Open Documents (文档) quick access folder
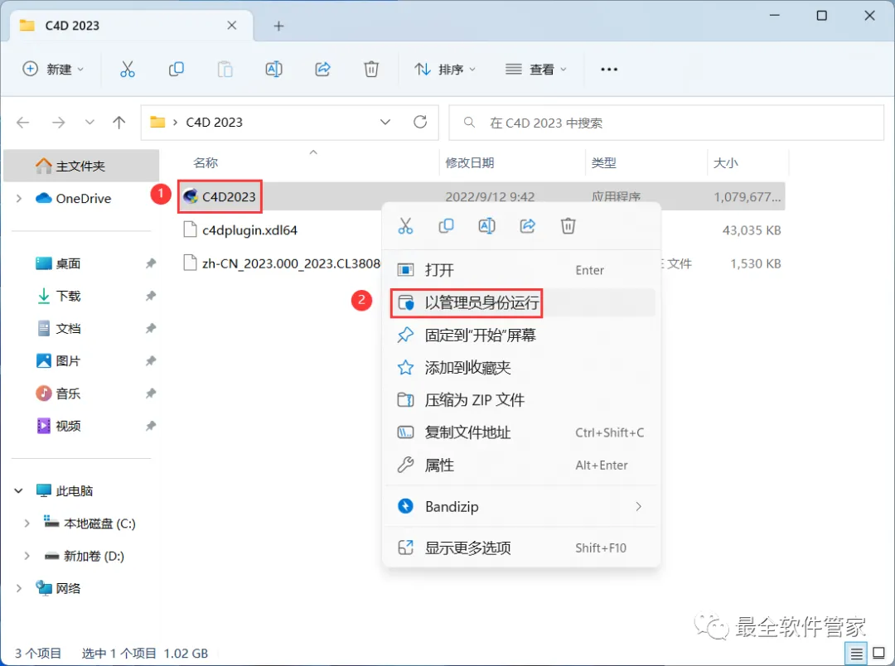Viewport: 895px width, 666px height. 58,328
